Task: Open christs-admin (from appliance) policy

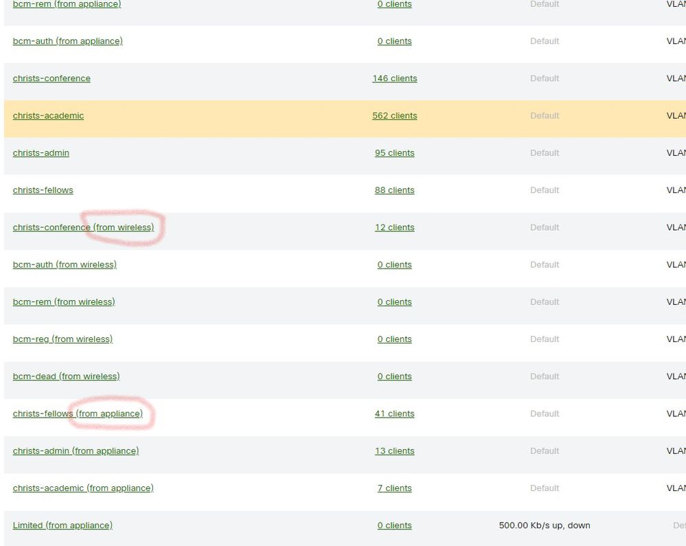Action: (76, 451)
